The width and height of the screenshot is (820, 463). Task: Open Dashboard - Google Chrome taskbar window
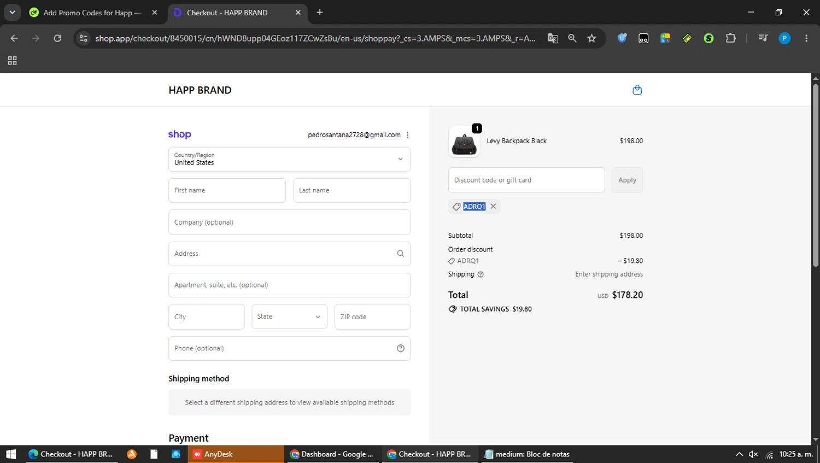332,454
